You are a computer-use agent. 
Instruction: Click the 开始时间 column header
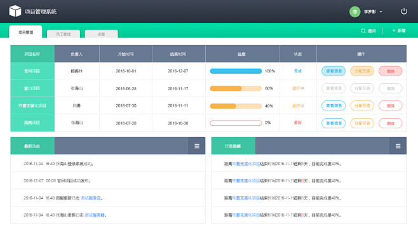[x=126, y=54]
